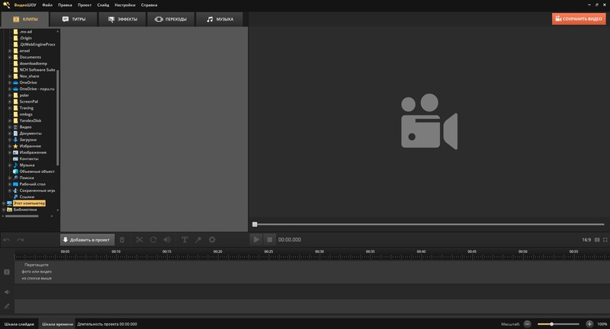Switch to Шкала слайдов view
610x329 pixels.
tap(19, 324)
